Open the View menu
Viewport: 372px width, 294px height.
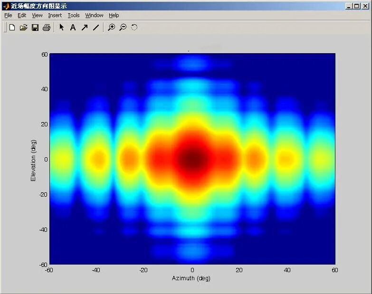point(37,15)
